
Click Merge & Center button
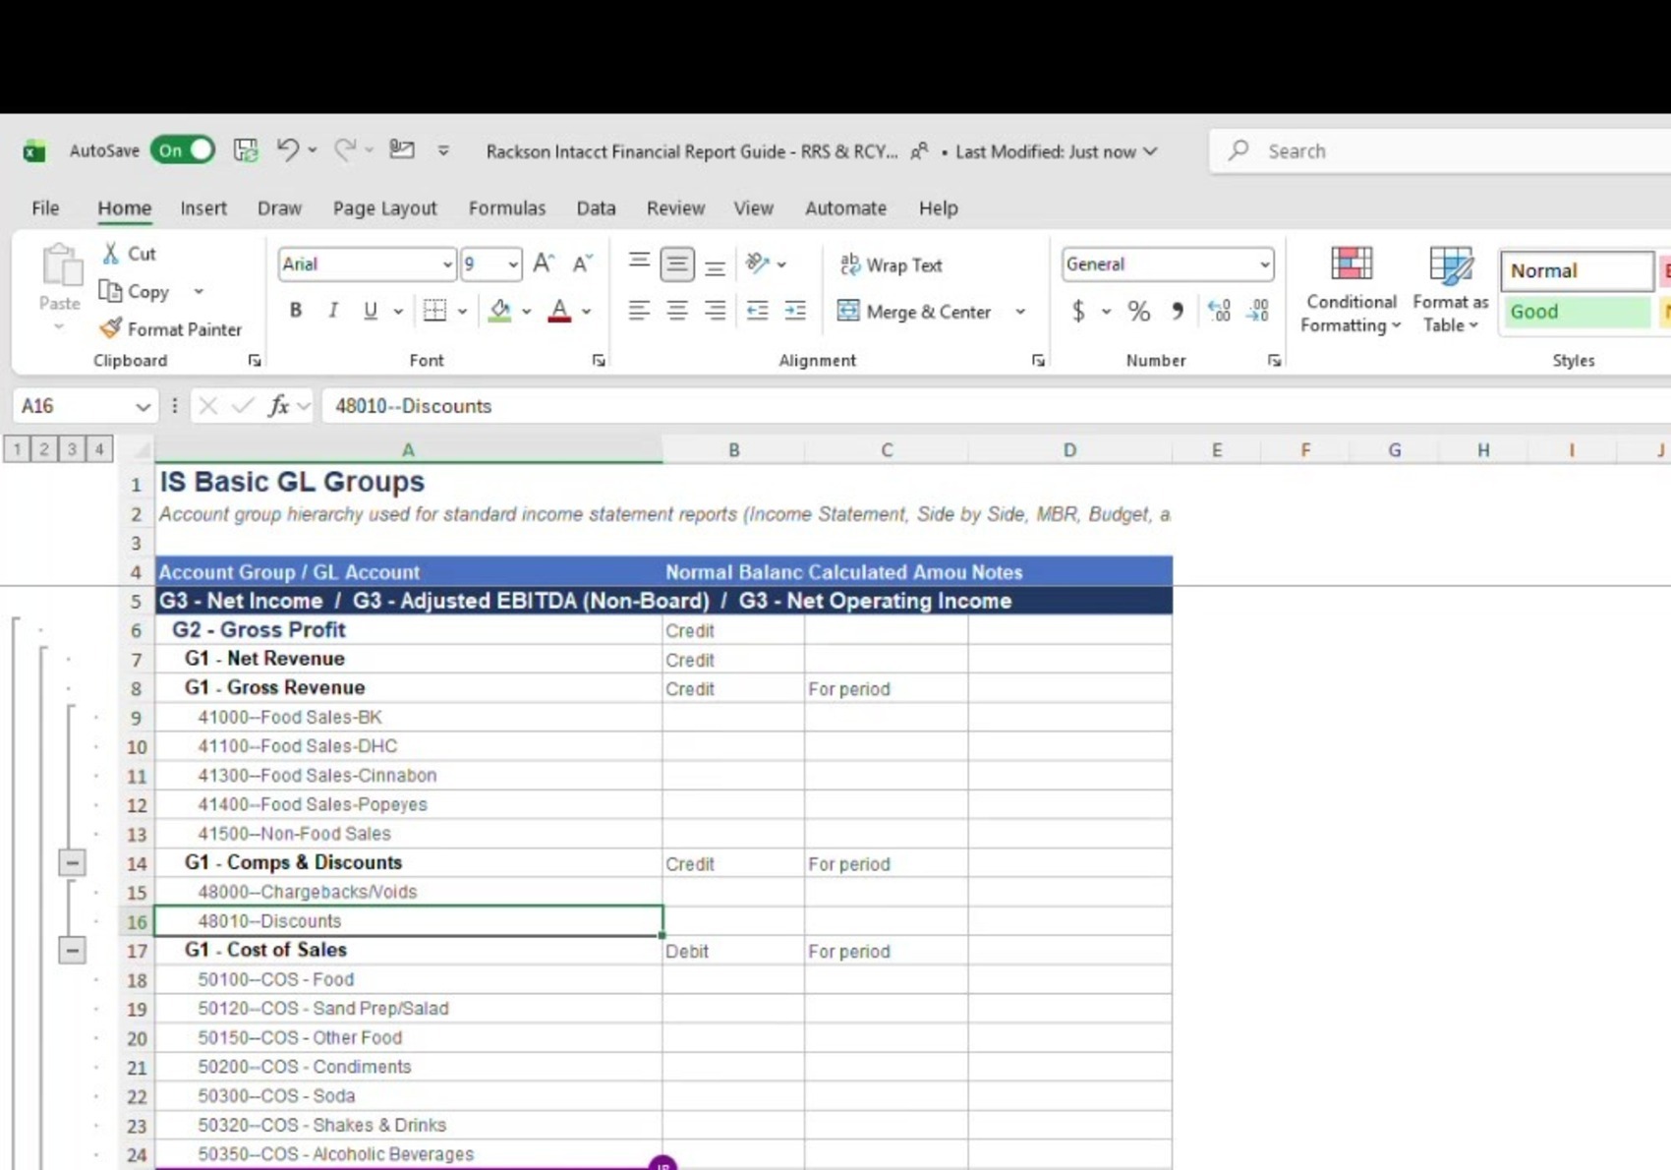pos(916,312)
